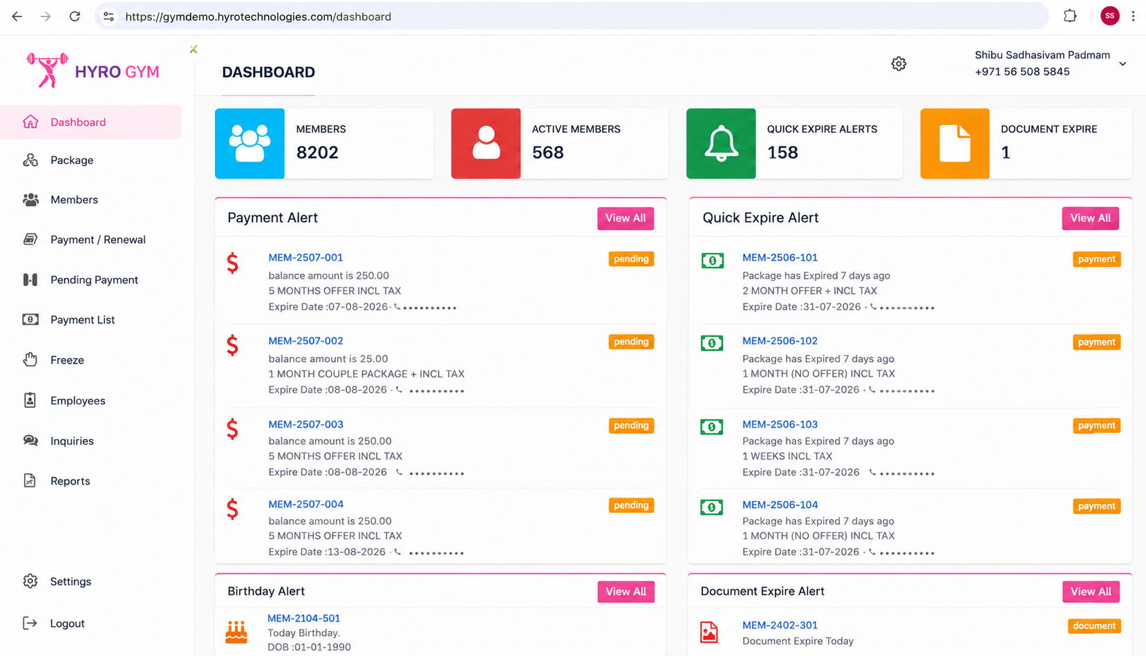Click the Members count 8202

coord(317,152)
